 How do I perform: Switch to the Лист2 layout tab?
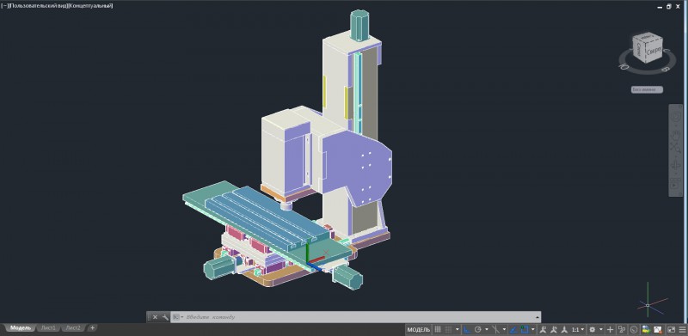click(x=73, y=328)
